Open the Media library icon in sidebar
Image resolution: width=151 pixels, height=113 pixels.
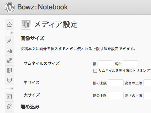click(x=9, y=51)
